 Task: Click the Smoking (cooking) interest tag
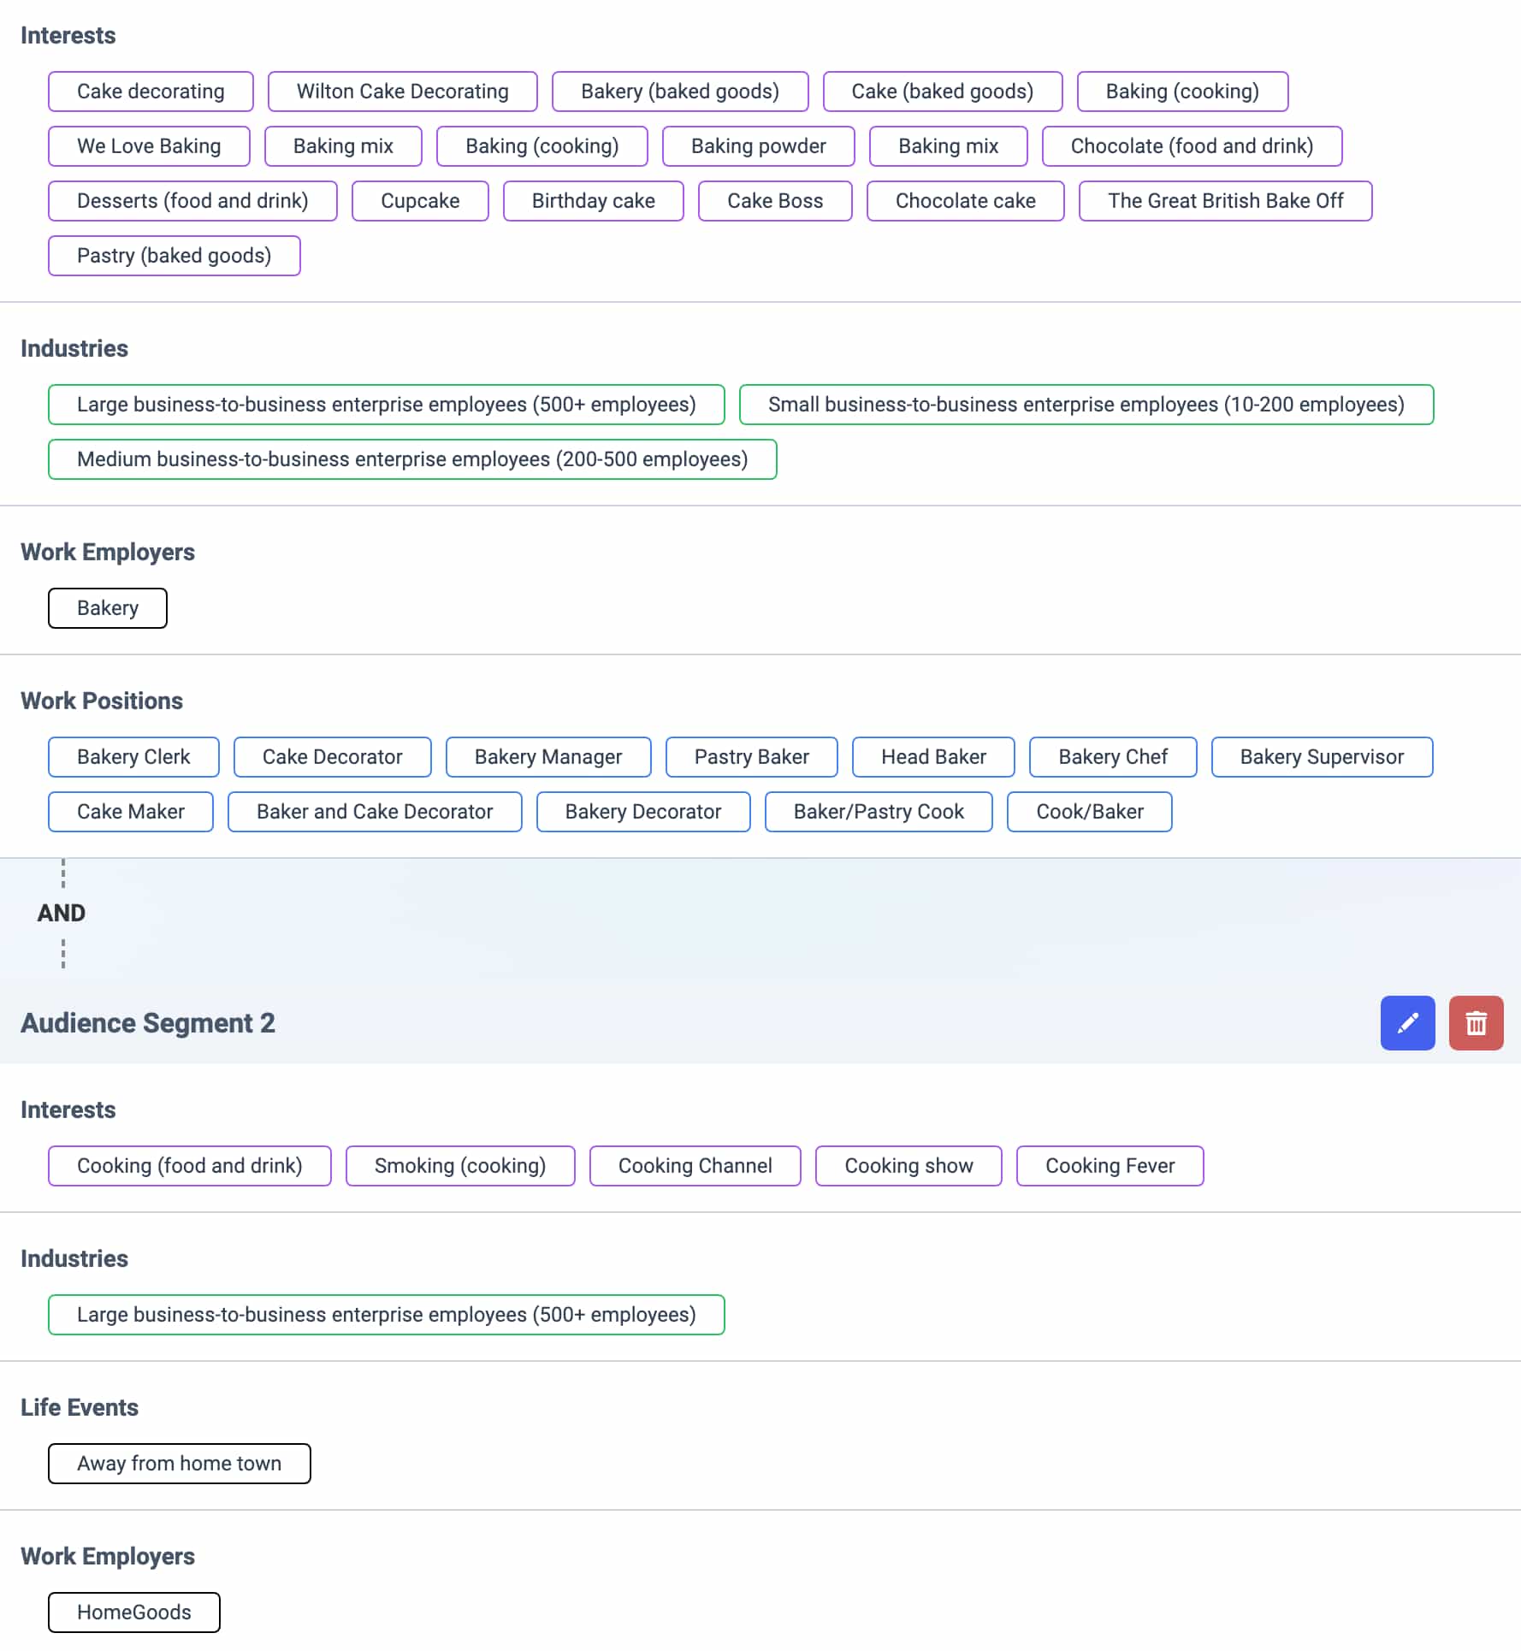pos(460,1166)
